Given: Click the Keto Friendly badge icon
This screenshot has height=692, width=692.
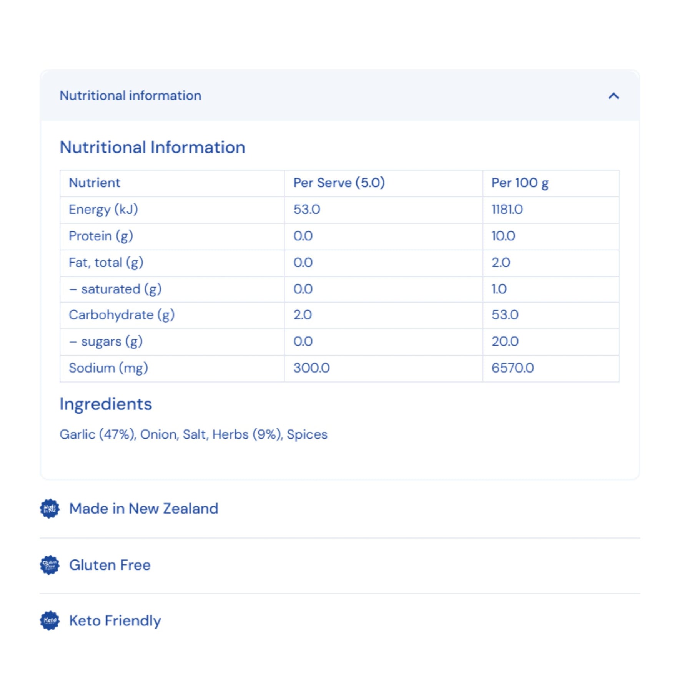Looking at the screenshot, I should (50, 620).
